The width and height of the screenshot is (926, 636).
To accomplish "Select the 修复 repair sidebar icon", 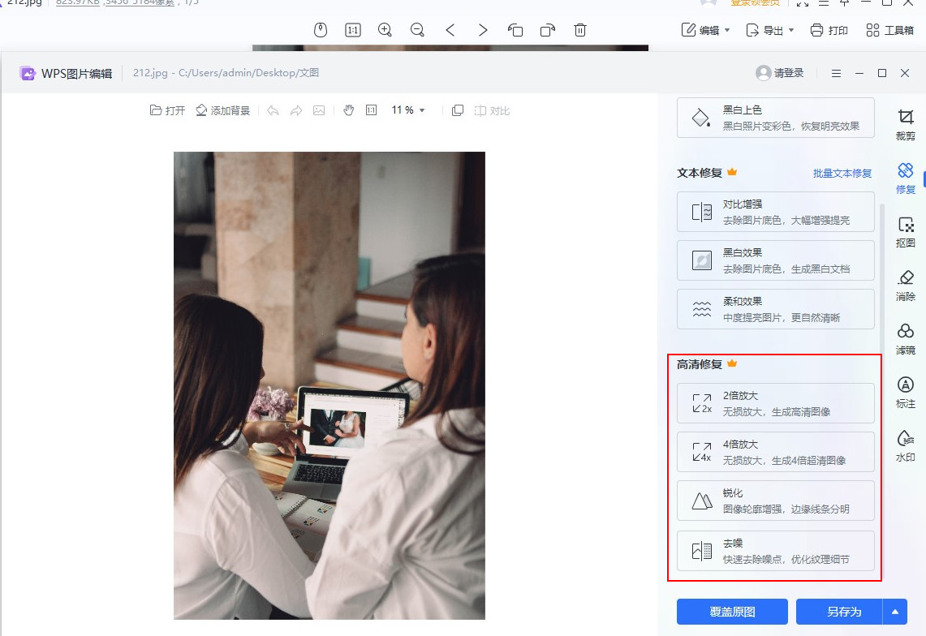I will click(905, 178).
